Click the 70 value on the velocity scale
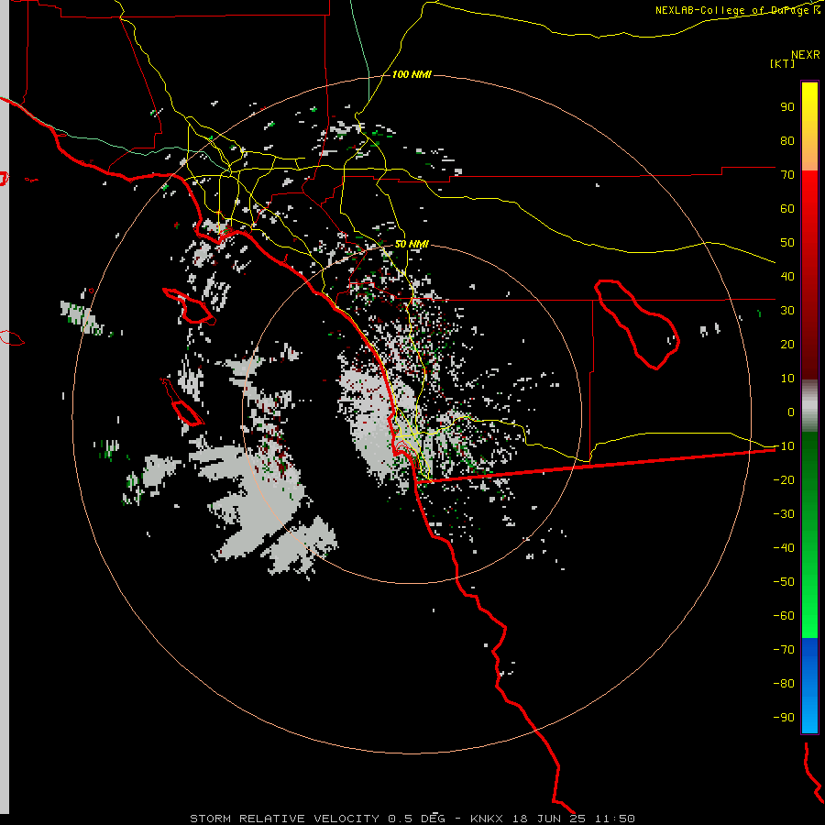825x825 pixels. (787, 175)
